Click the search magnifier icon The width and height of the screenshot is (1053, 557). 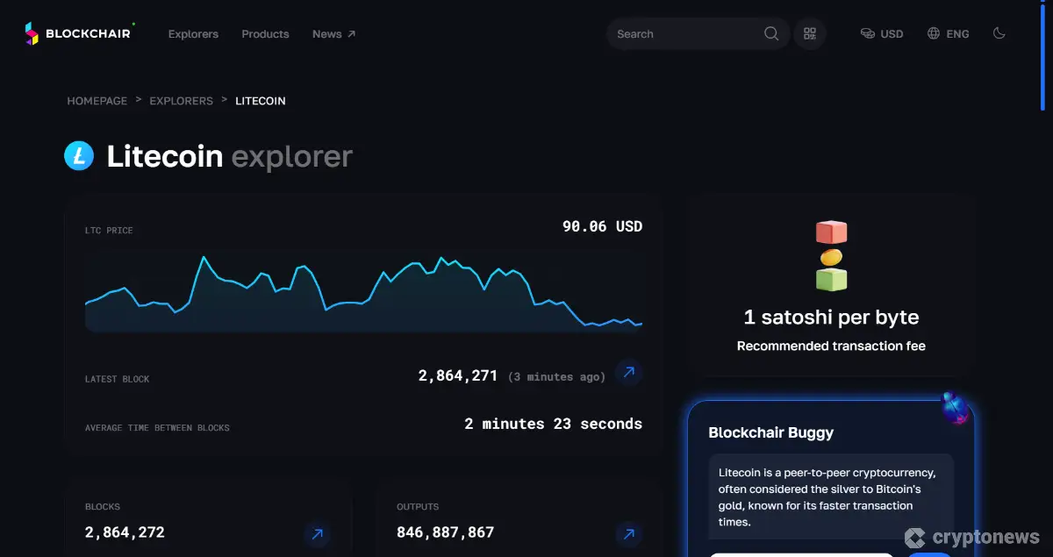click(x=770, y=33)
